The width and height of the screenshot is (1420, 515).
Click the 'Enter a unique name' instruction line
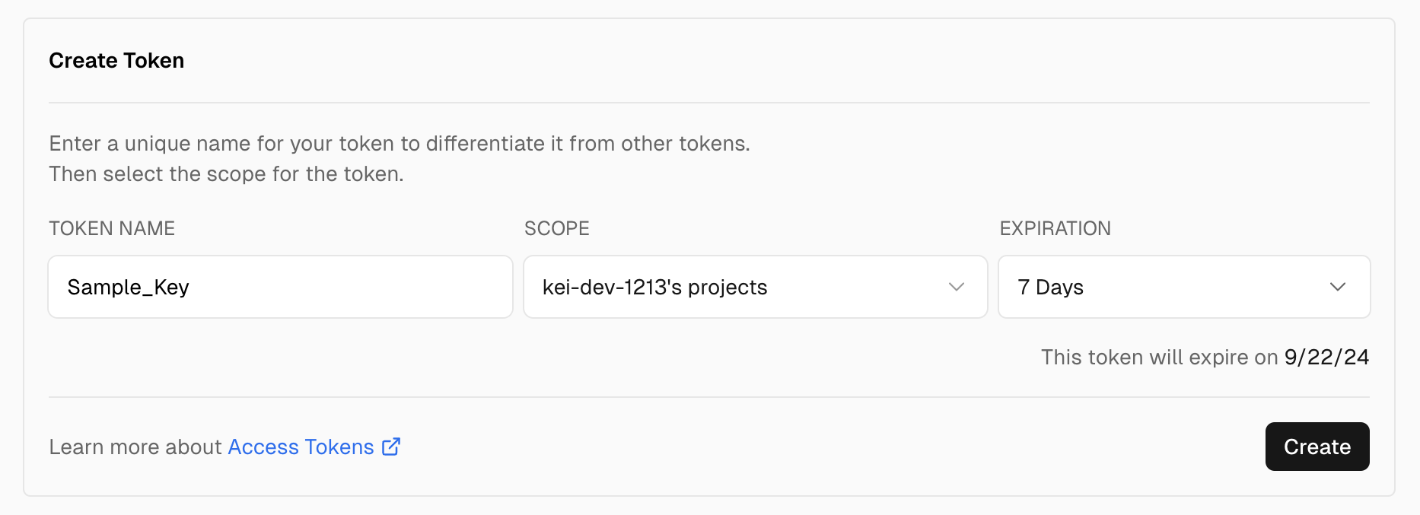(x=399, y=144)
